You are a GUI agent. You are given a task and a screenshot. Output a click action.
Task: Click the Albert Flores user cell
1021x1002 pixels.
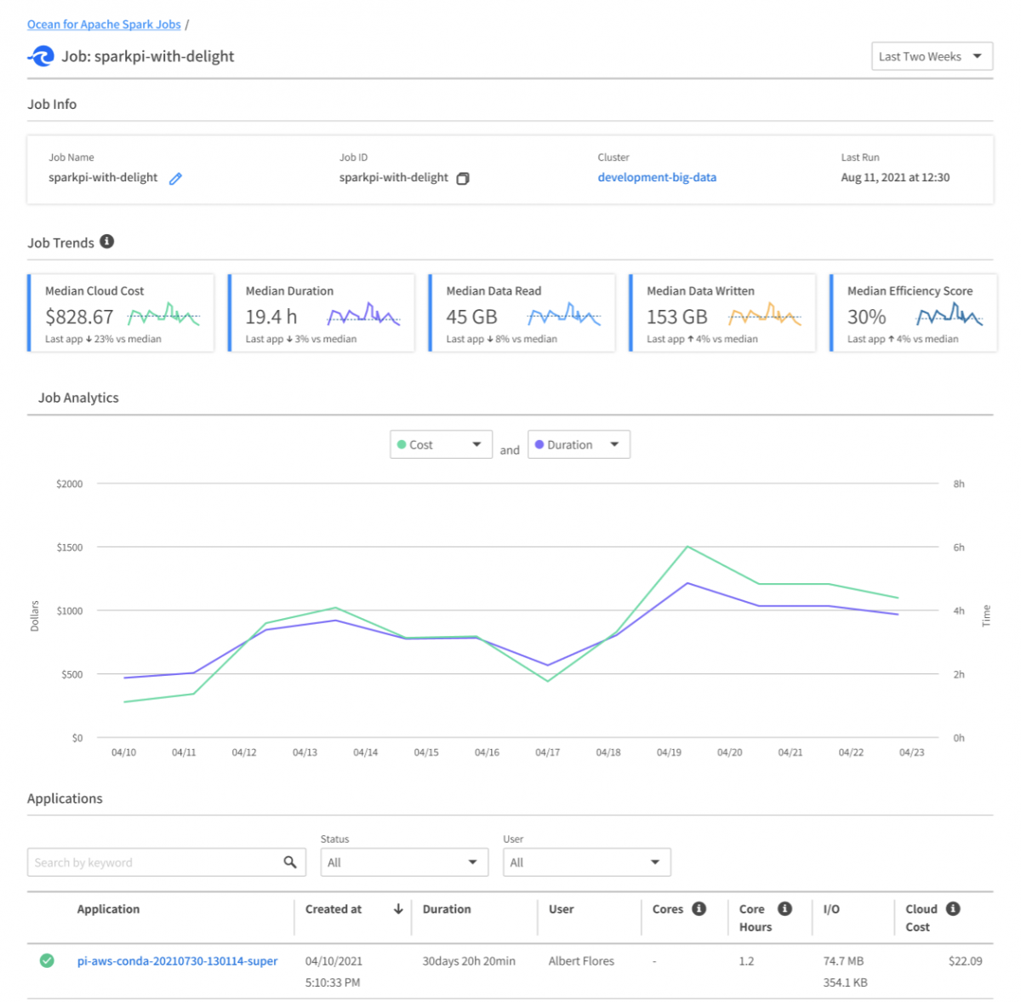coord(581,961)
